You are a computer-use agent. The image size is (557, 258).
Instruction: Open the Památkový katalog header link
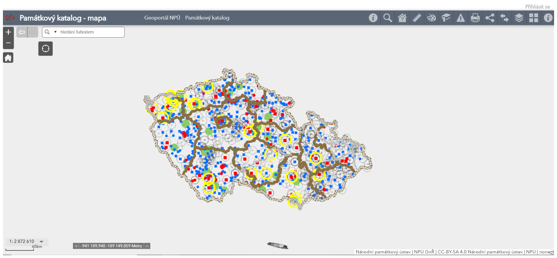coord(207,18)
